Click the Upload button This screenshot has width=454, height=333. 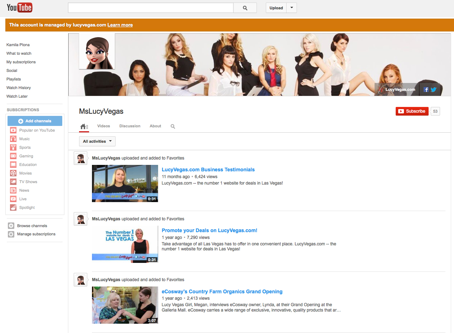pos(276,8)
